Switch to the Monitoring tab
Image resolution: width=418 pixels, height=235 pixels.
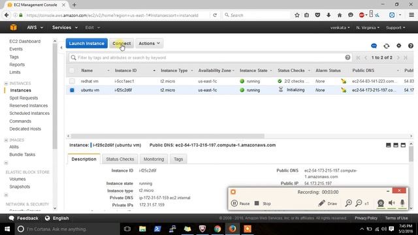(x=154, y=159)
